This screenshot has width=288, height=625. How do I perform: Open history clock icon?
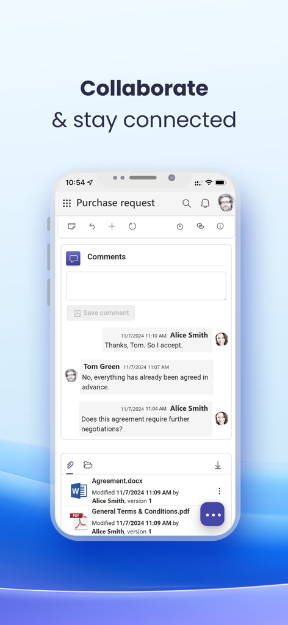tap(180, 226)
